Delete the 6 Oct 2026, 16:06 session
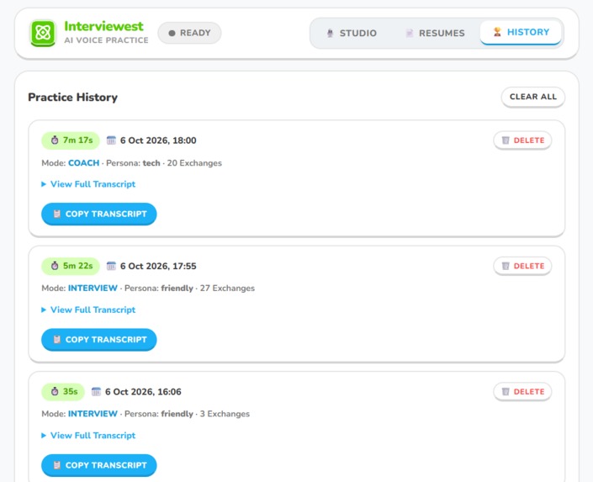Viewport: 593px width, 482px height. 522,392
